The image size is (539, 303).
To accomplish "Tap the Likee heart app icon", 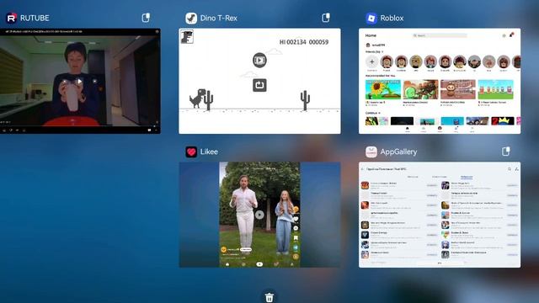I will point(191,151).
